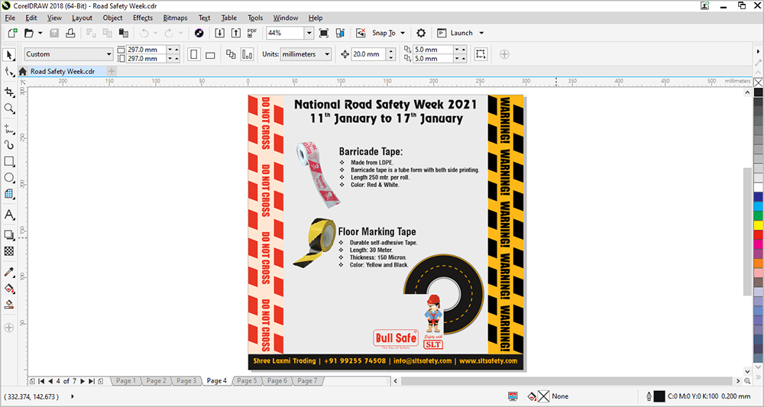Go to last page arrow
The width and height of the screenshot is (764, 407).
click(x=92, y=381)
